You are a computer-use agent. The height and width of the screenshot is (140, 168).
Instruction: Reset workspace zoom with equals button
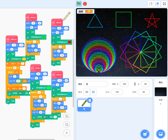pyautogui.click(x=67, y=133)
